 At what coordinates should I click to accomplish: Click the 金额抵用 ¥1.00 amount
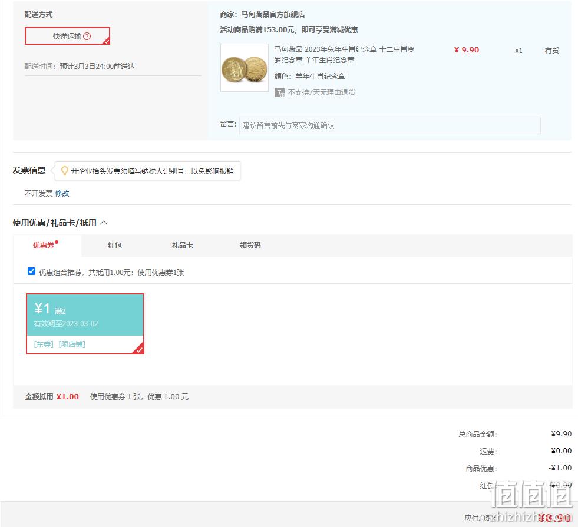(67, 397)
